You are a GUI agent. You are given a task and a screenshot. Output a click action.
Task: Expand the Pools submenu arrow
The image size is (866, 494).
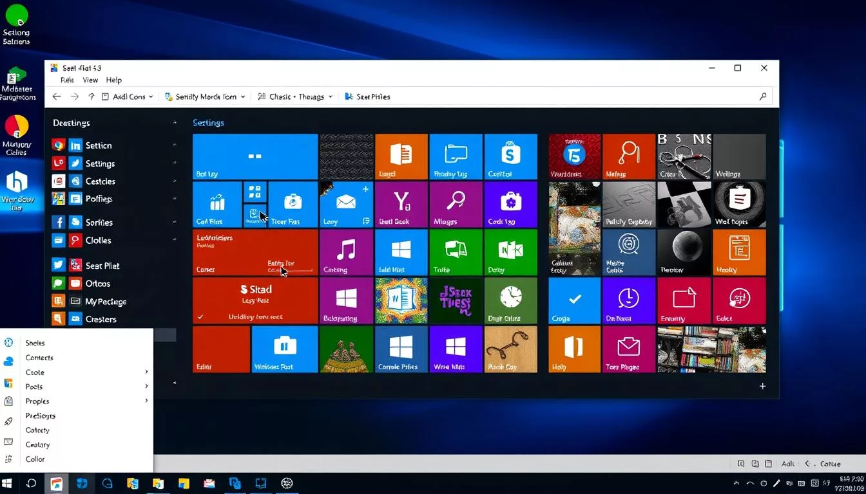[146, 386]
